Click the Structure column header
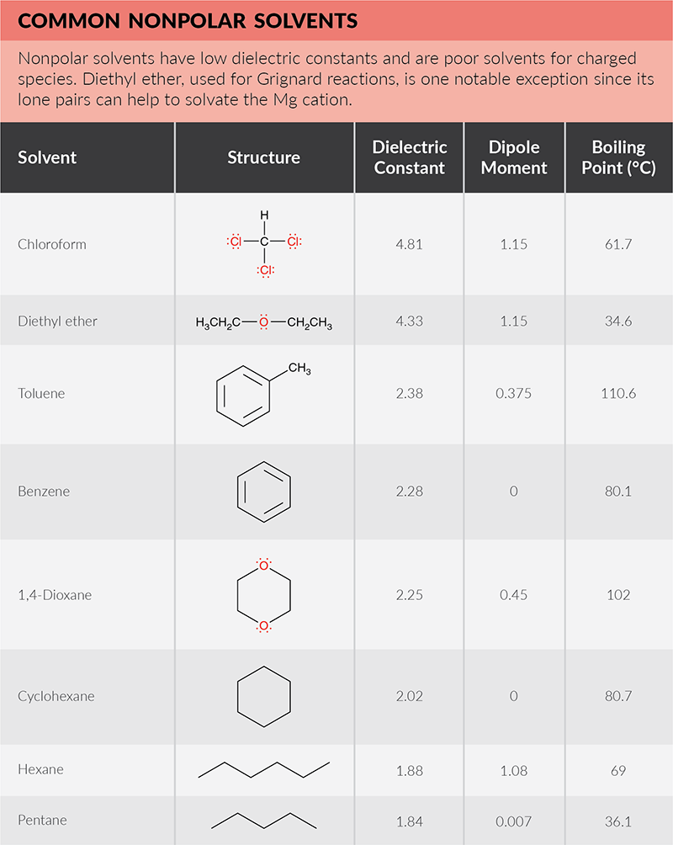The height and width of the screenshot is (845, 673). coord(264,157)
